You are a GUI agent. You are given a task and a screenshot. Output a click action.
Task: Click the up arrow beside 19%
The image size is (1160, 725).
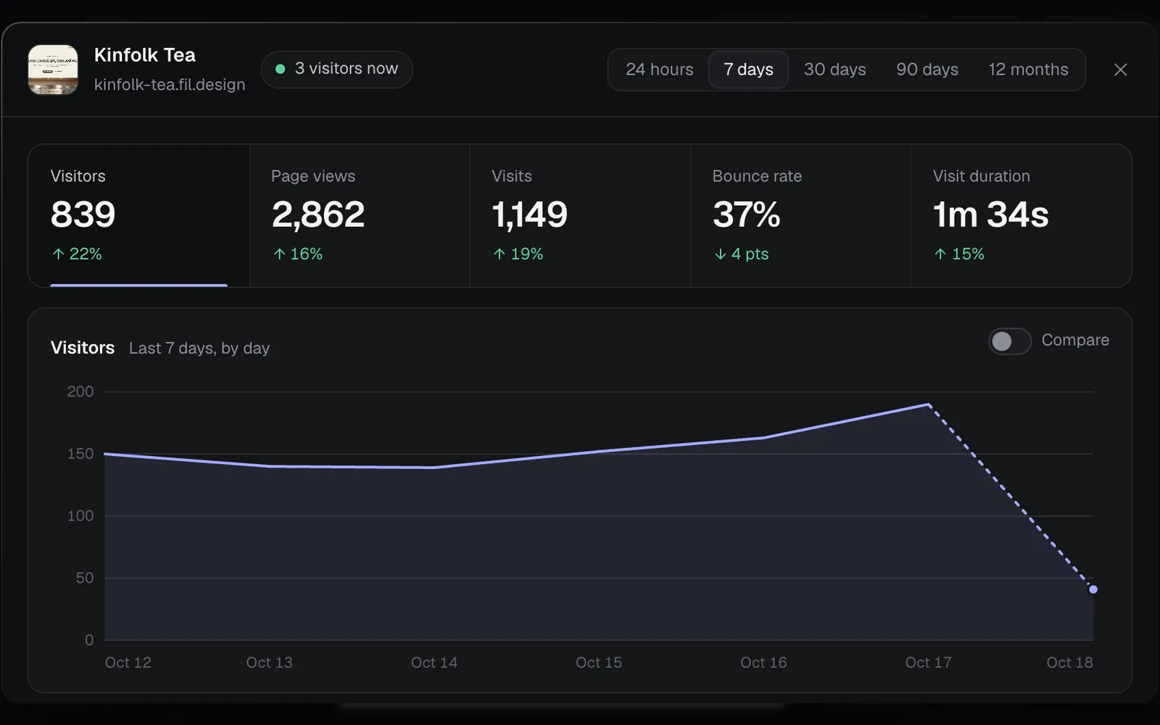[x=500, y=254]
